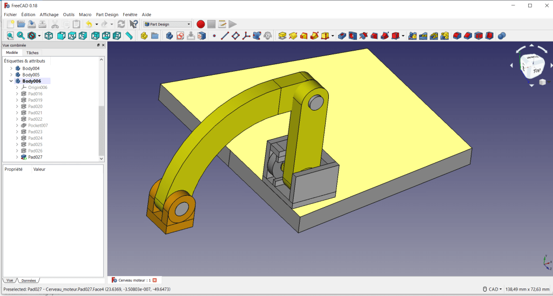
Task: Click the Fit All zoom icon
Action: coord(10,36)
